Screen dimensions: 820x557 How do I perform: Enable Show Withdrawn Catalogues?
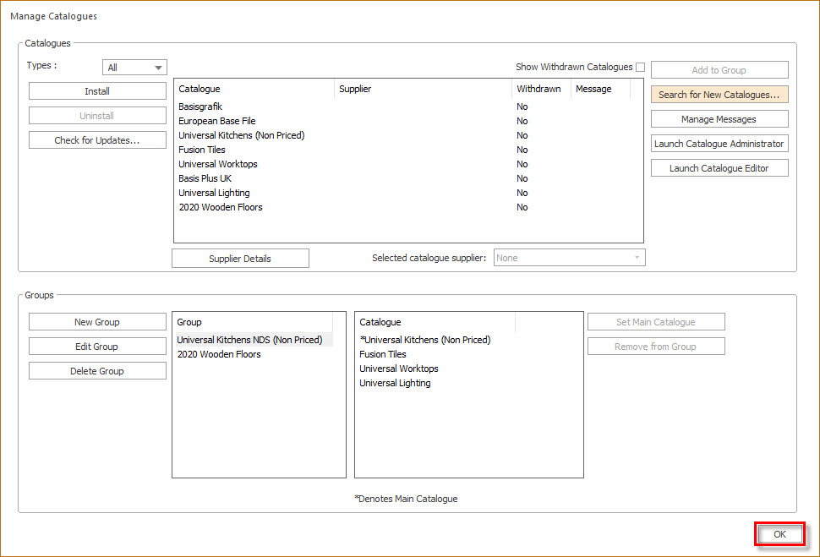pyautogui.click(x=640, y=67)
